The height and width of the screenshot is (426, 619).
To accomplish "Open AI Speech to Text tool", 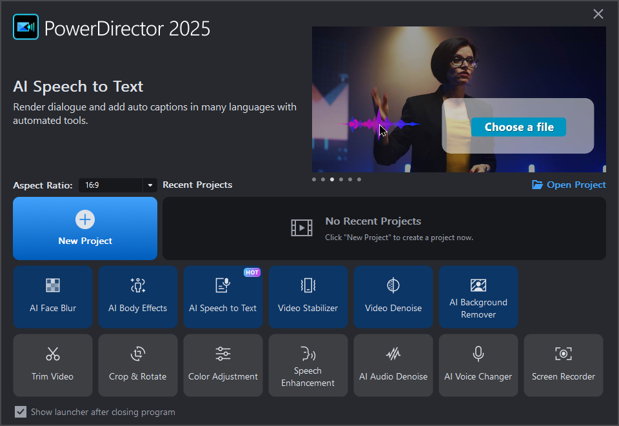I will coord(223,297).
